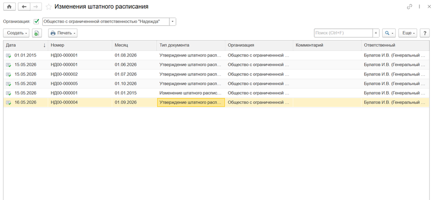Open the three-dot window menu
Screen dimensions: 433x200
point(419,7)
